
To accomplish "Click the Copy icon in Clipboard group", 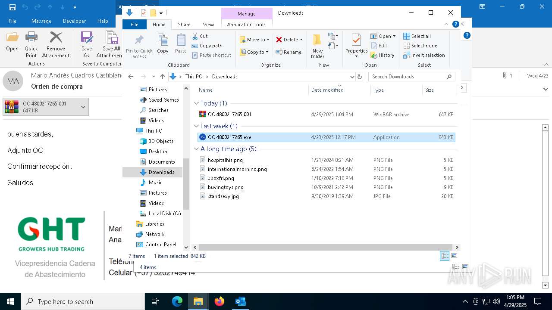I will tap(163, 40).
